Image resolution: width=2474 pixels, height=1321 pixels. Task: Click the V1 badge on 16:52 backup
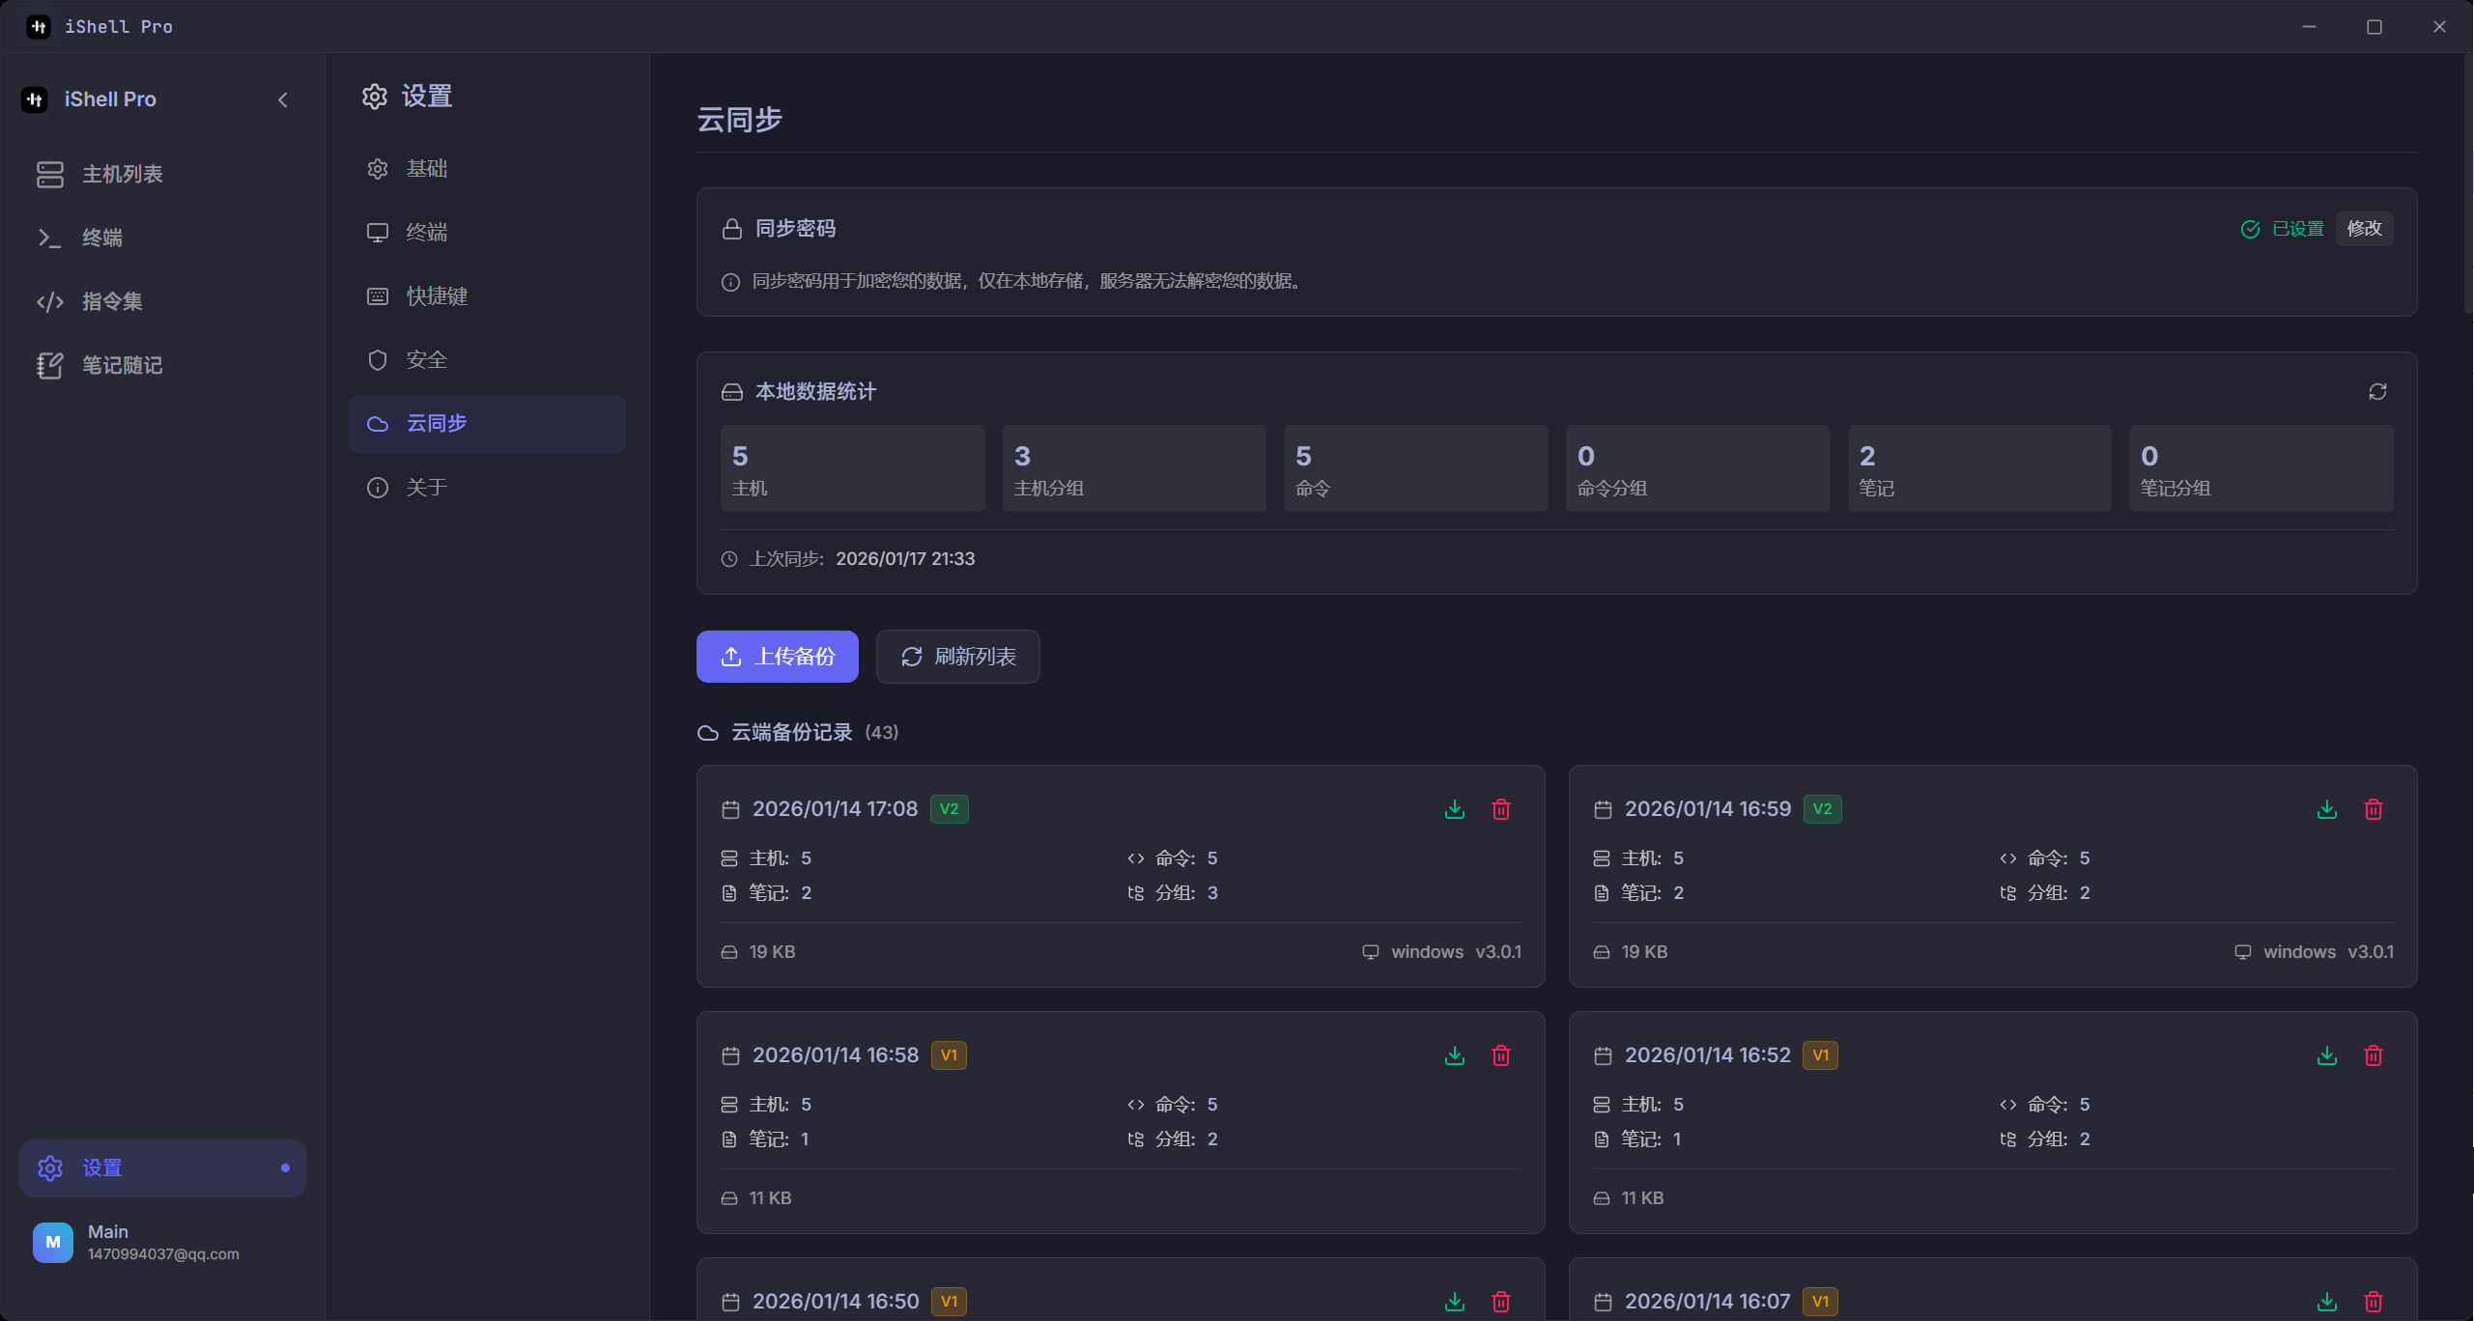pyautogui.click(x=1820, y=1055)
